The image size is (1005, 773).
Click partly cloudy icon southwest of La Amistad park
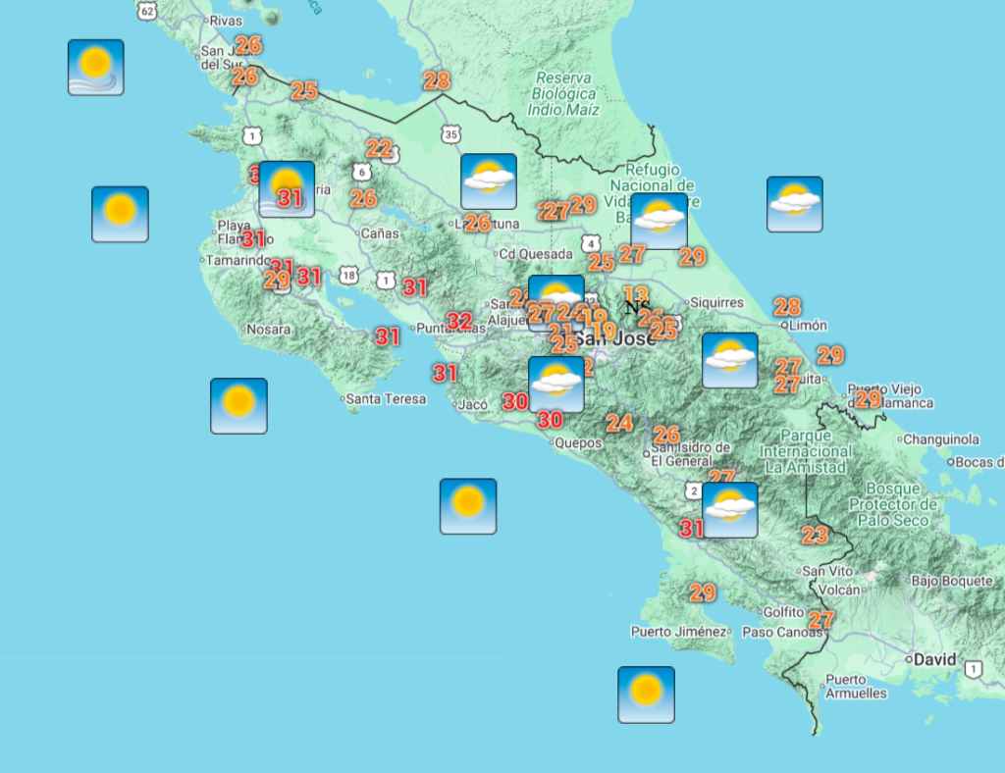coord(729,509)
